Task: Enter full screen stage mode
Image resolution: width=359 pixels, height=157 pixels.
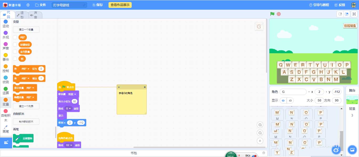Action: [x=354, y=14]
